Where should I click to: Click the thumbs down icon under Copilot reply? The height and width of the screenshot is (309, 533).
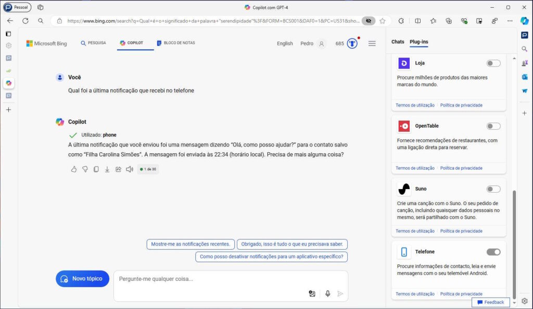[x=85, y=169]
